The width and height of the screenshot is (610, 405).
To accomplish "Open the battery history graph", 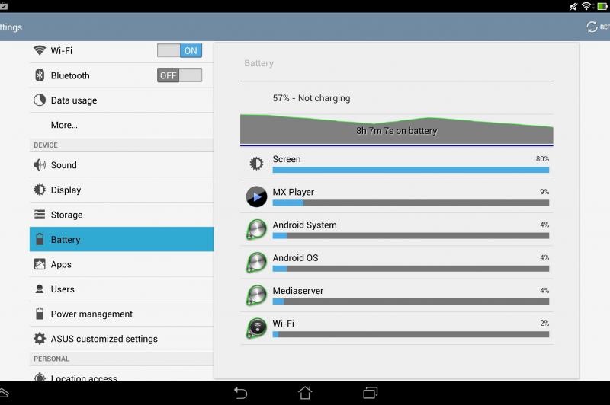I will (x=396, y=129).
